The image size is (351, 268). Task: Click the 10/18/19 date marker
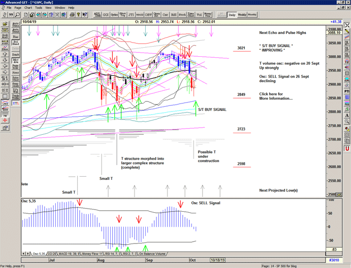click(x=218, y=260)
